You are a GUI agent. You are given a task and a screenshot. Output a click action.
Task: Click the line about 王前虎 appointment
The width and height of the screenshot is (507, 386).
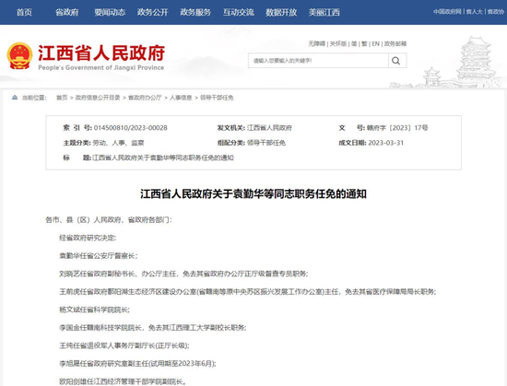248,292
